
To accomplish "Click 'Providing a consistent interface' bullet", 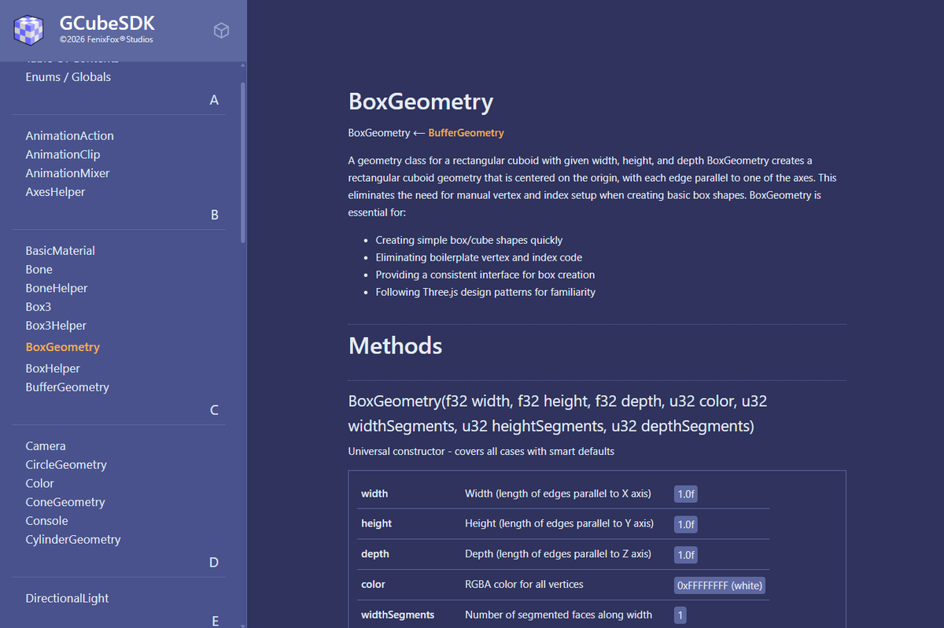I will coord(485,275).
